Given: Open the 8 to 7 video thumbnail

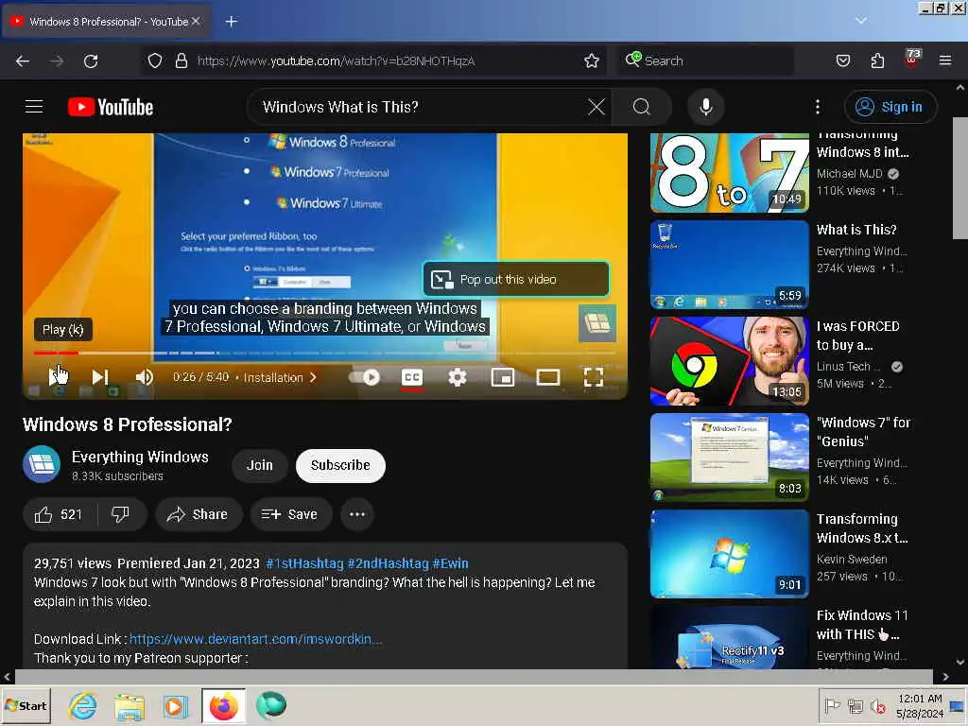Looking at the screenshot, I should click(x=729, y=174).
